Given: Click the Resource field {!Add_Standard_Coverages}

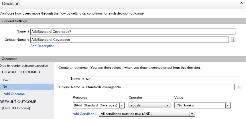Looking at the screenshot, I should [96, 105].
